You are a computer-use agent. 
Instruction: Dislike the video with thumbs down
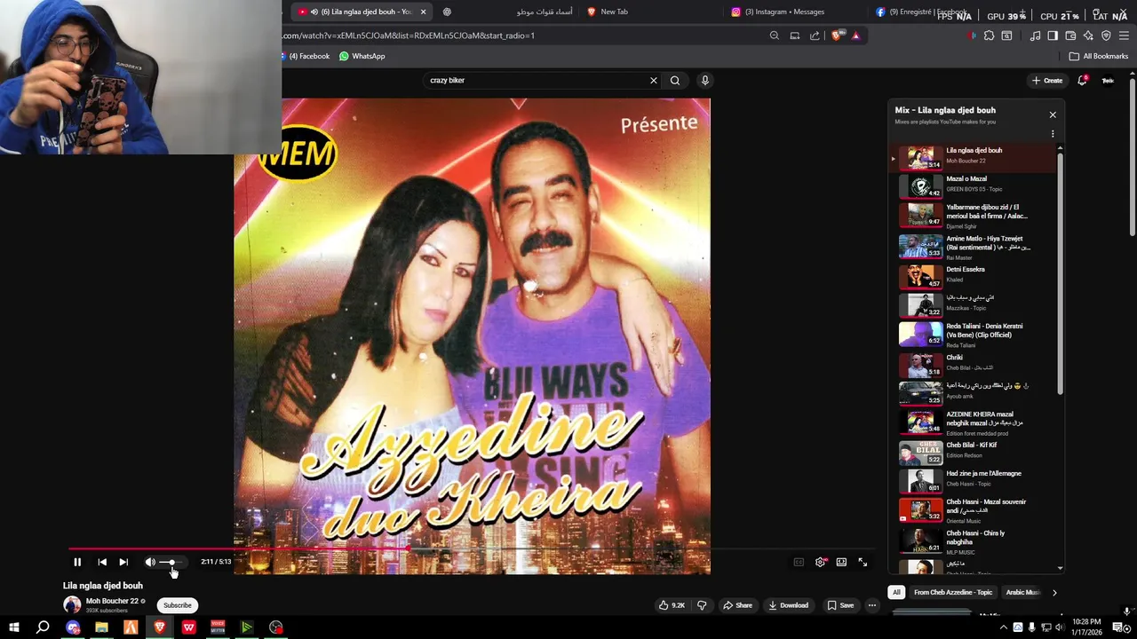pos(702,605)
